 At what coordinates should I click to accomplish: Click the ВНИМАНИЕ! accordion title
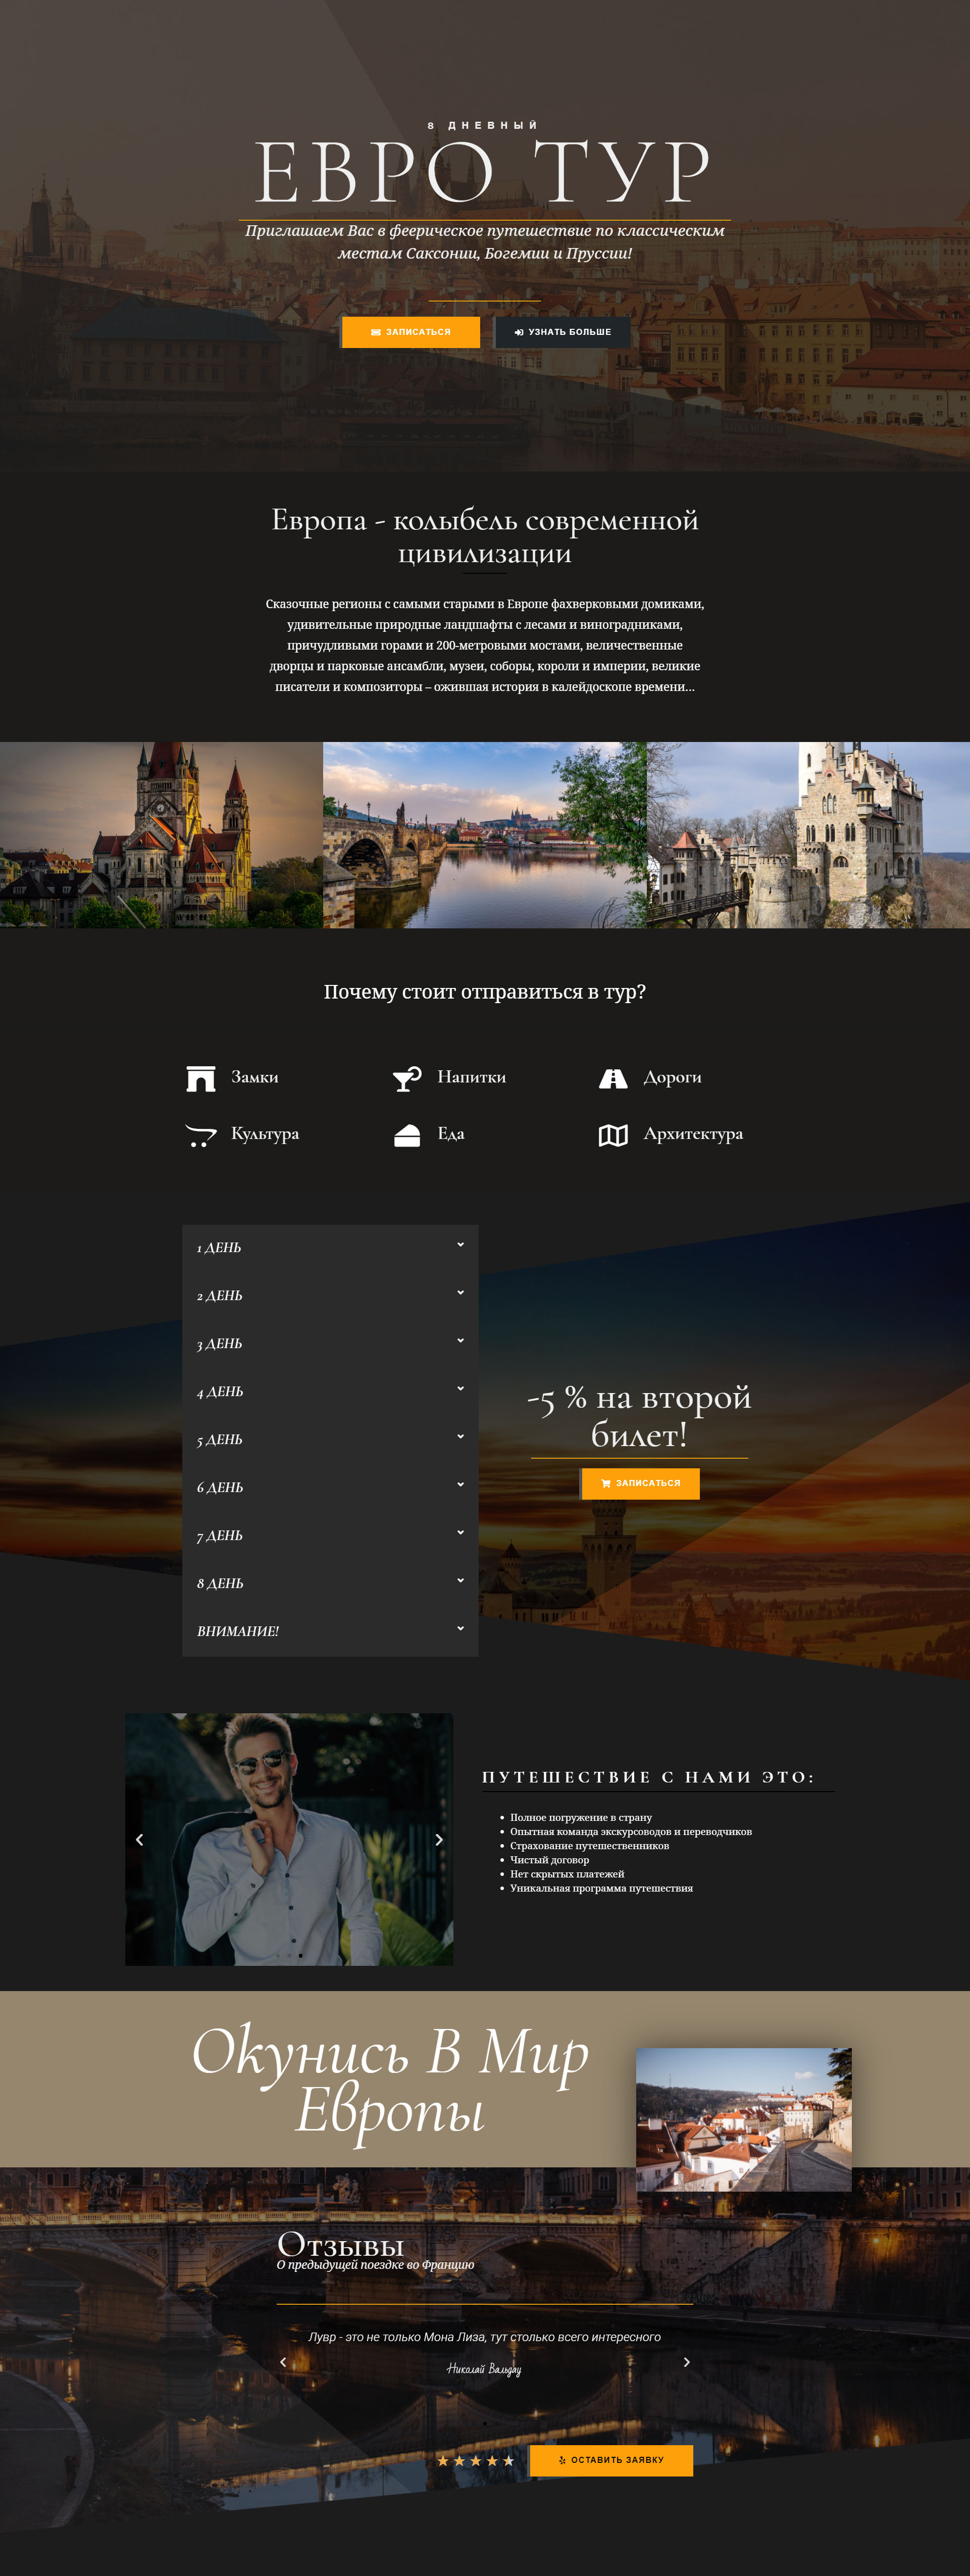point(238,1632)
